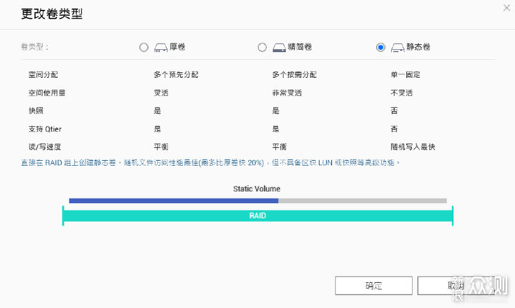
Task: Confirm with the 确定 button
Action: tap(373, 285)
